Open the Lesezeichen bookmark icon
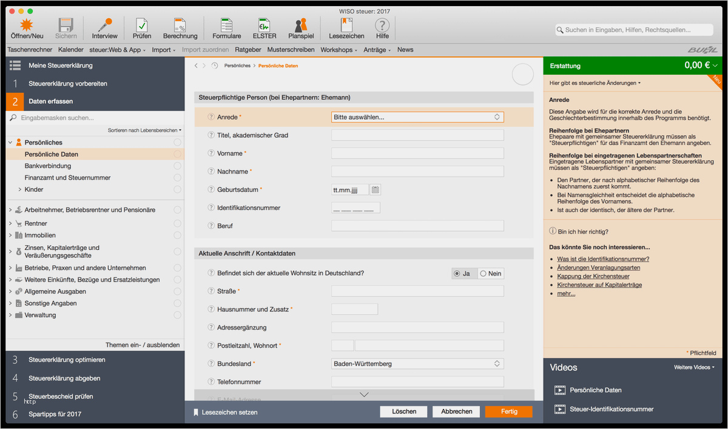The width and height of the screenshot is (728, 429). (x=346, y=25)
